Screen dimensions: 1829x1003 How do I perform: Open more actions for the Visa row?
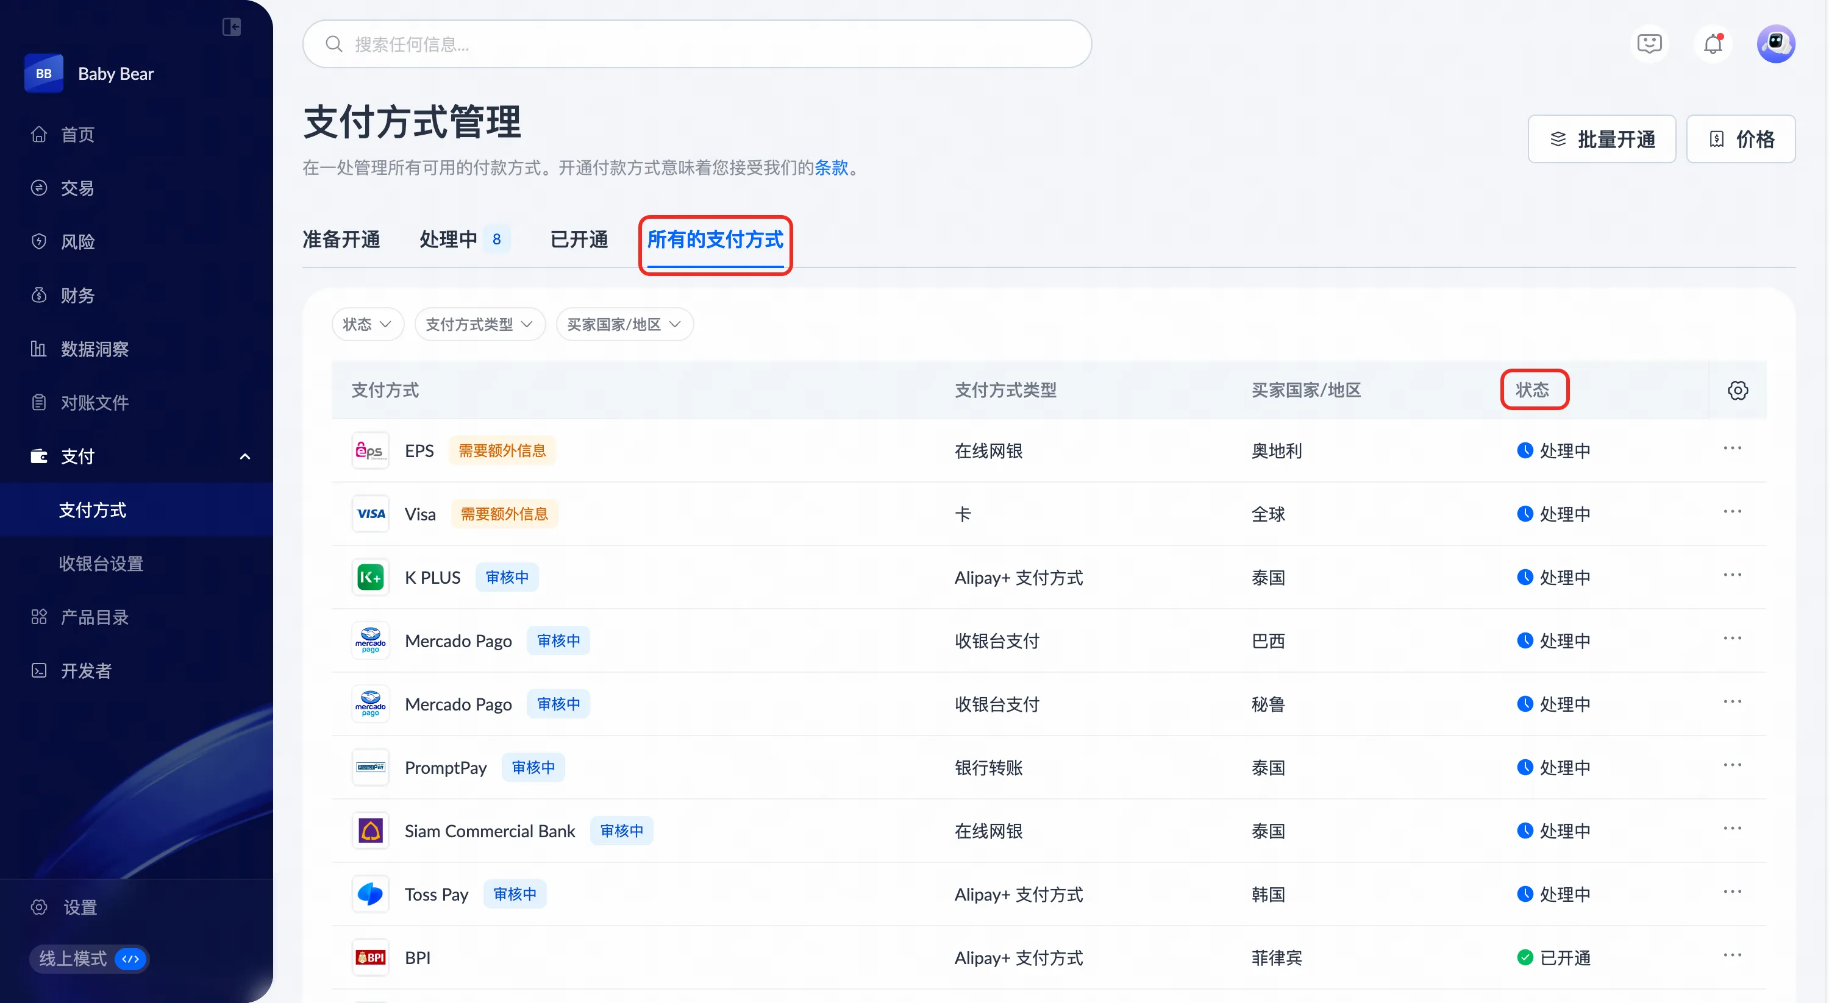pyautogui.click(x=1733, y=512)
